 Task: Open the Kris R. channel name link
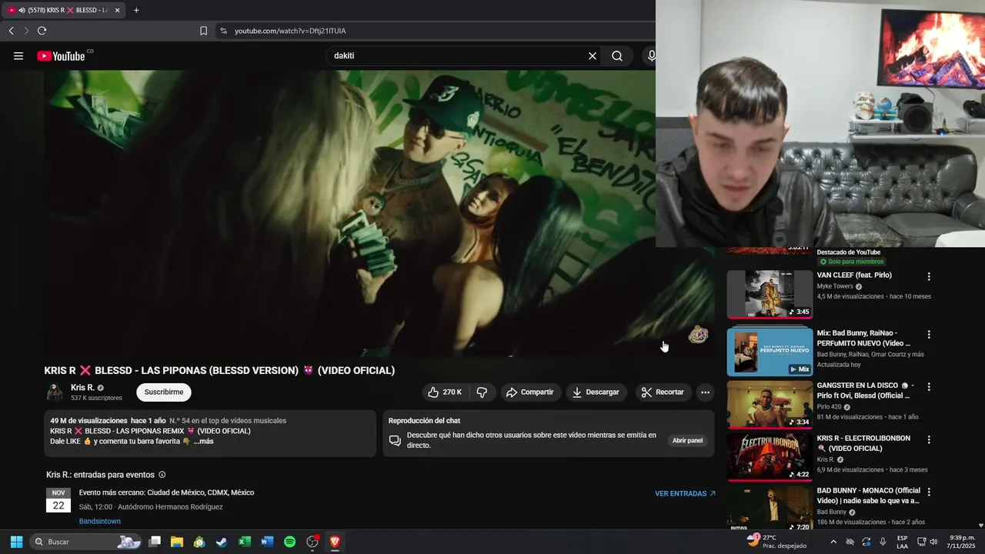pos(82,388)
